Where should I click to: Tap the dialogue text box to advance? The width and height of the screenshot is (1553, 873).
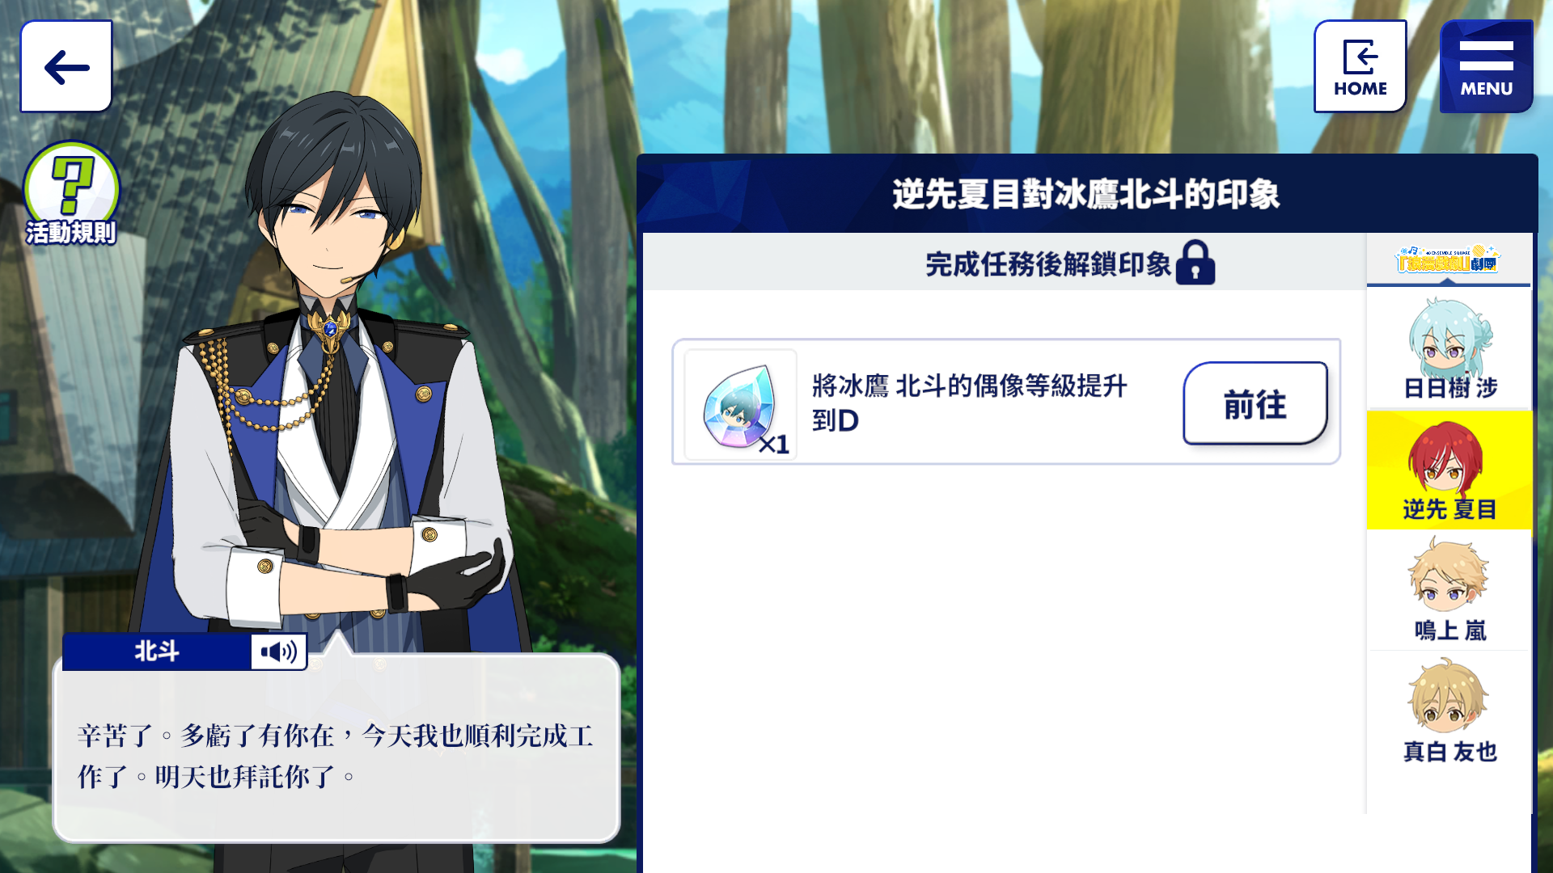click(x=336, y=749)
